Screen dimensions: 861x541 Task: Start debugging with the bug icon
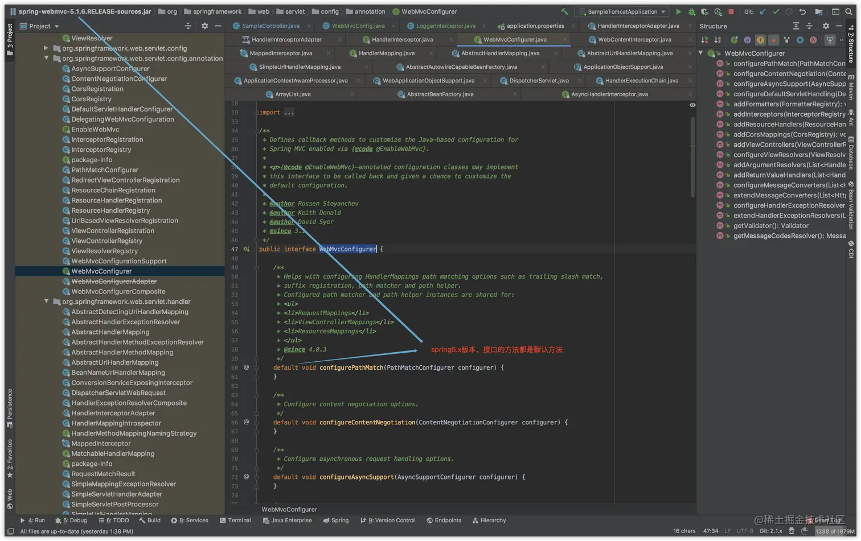[691, 11]
